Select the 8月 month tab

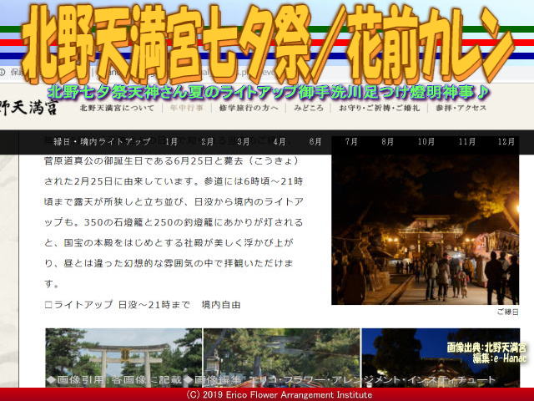[x=387, y=141]
